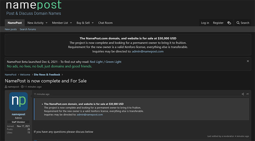Click the Likes count 15

click(29, 133)
